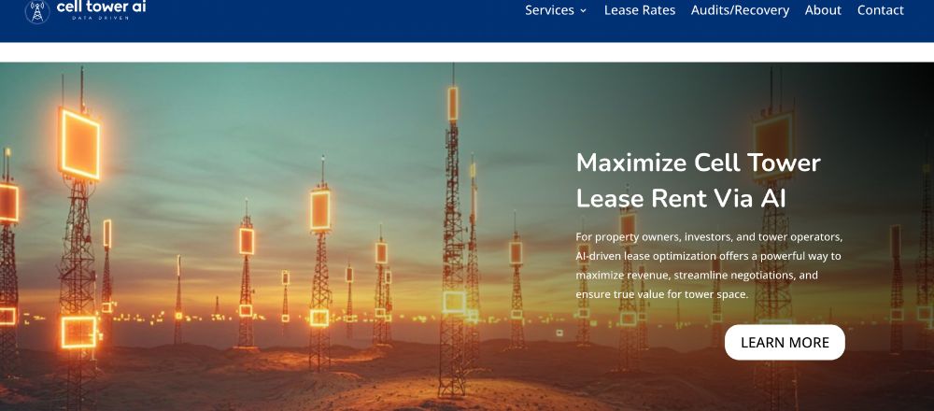This screenshot has width=934, height=411.
Task: Click the cell tower logo icon
Action: (37, 11)
